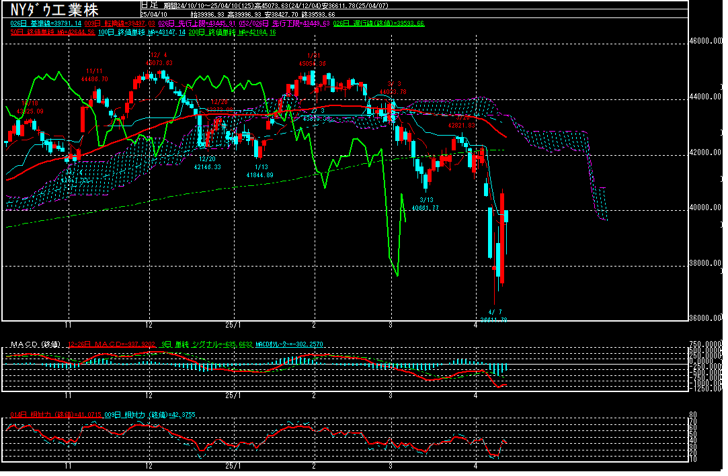
Task: Click the 026日 基準線=39791.14 legend
Action: point(46,23)
